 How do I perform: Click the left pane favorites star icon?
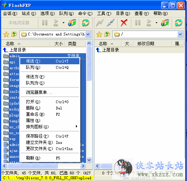6,34
